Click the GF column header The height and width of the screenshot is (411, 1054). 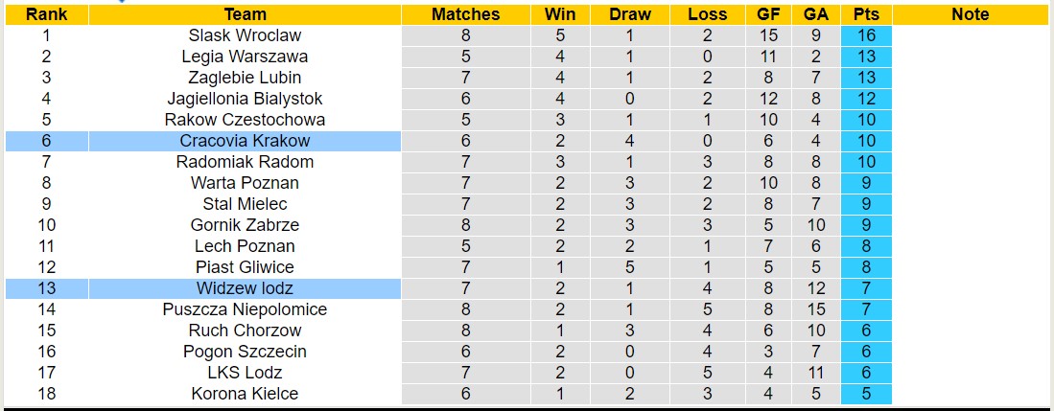pyautogui.click(x=767, y=14)
